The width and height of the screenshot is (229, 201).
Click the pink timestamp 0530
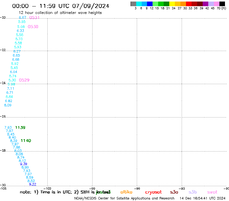[x=33, y=27]
